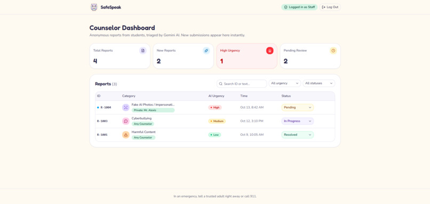Click the Category column header

(x=129, y=96)
